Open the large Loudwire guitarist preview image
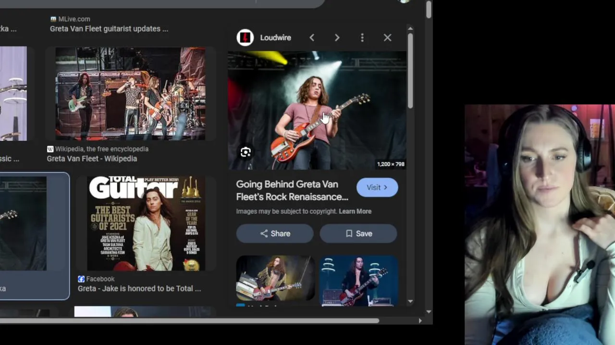Image resolution: width=615 pixels, height=345 pixels. pos(317,111)
